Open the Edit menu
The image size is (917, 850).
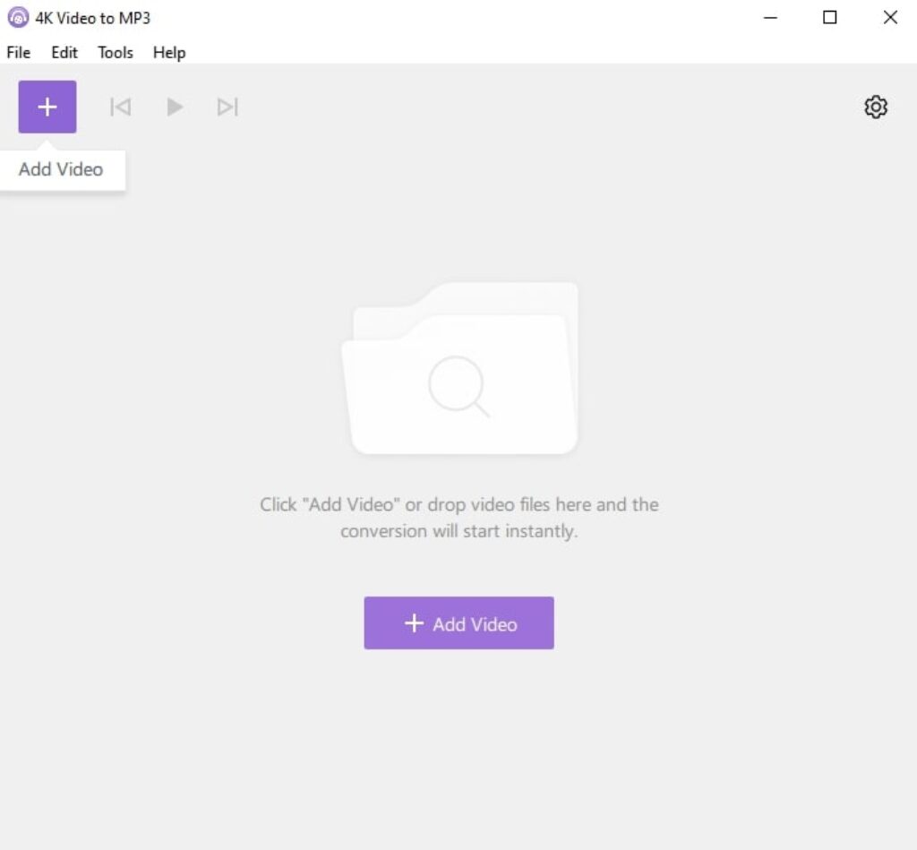pos(64,53)
